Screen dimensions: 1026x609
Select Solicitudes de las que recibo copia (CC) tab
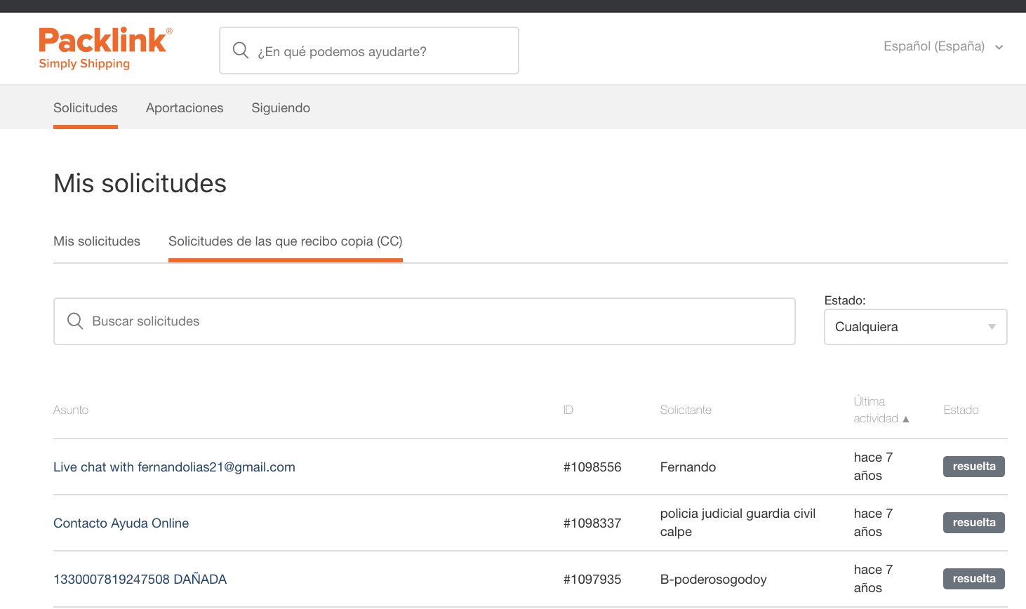[286, 241]
